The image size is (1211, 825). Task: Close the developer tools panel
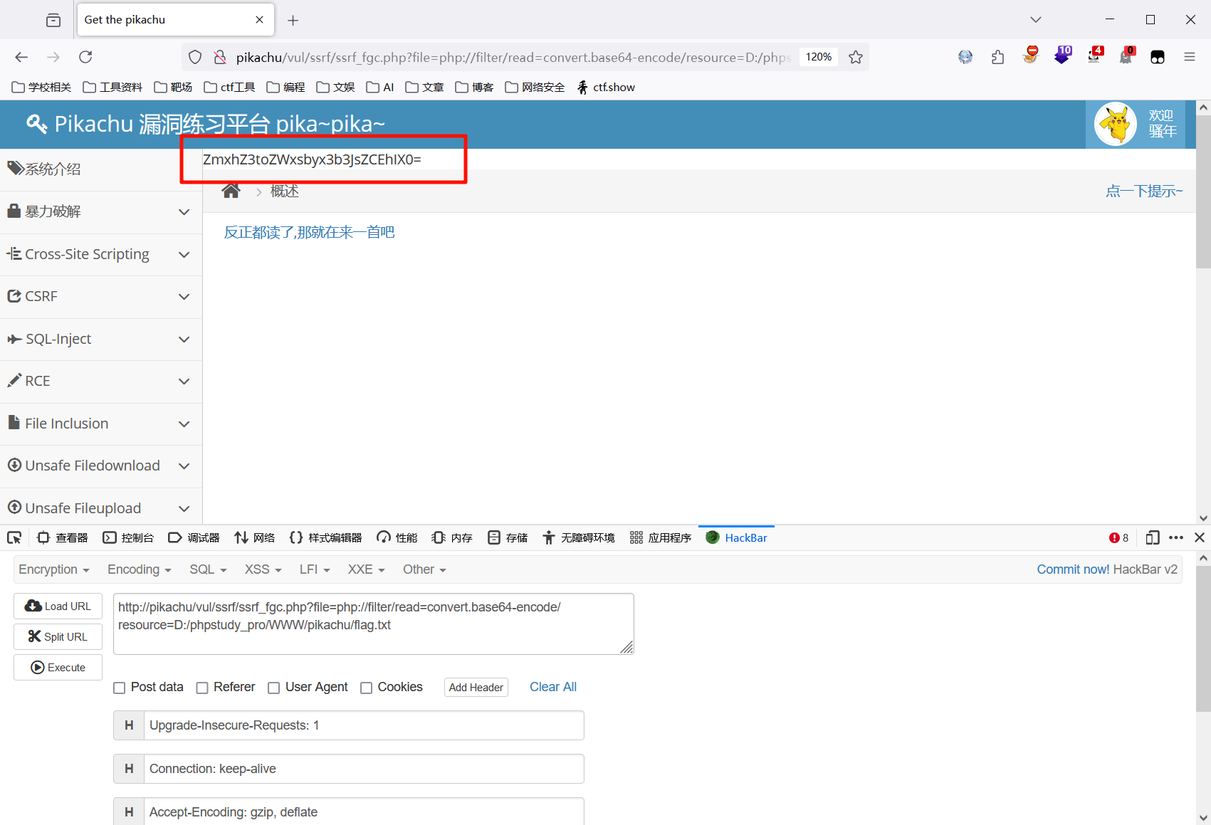coord(1200,537)
